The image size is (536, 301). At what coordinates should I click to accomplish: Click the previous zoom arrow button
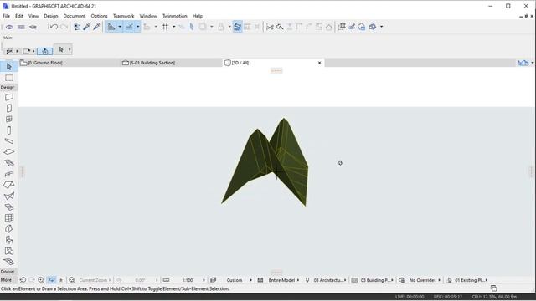coord(23,280)
